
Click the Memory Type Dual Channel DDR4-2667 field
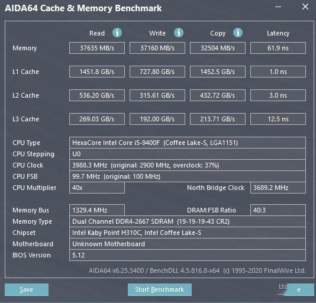point(188,221)
